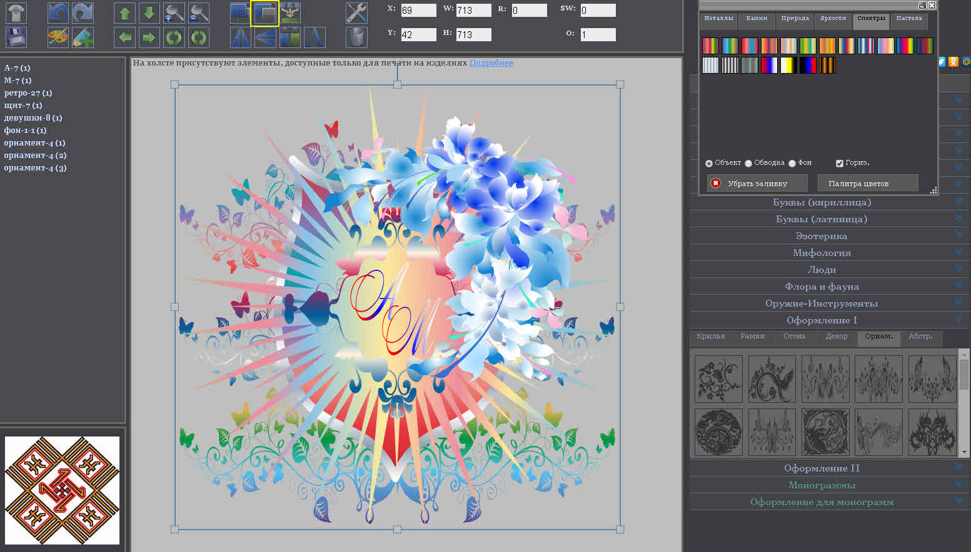Expand the Люди section
This screenshot has height=552, width=971.
click(830, 270)
